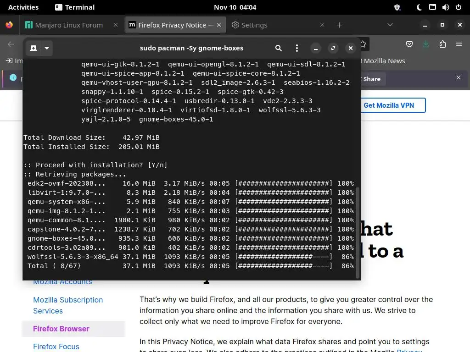Click the 'cdrtools-3.02a09...' download row
The width and height of the screenshot is (470, 352).
coord(190,248)
